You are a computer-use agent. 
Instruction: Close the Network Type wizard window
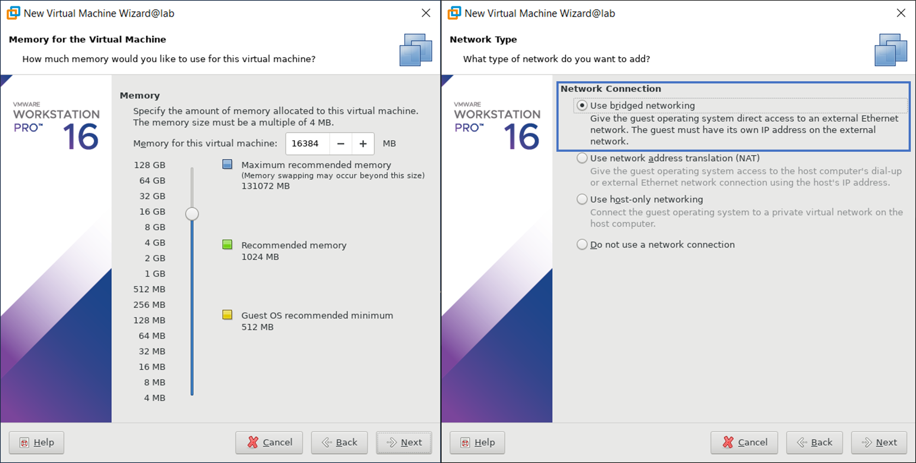[901, 13]
